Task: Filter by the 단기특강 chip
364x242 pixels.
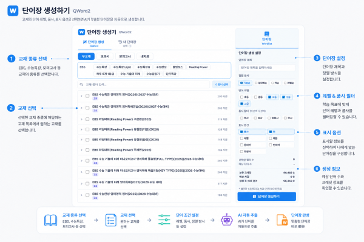Action: pos(171,74)
